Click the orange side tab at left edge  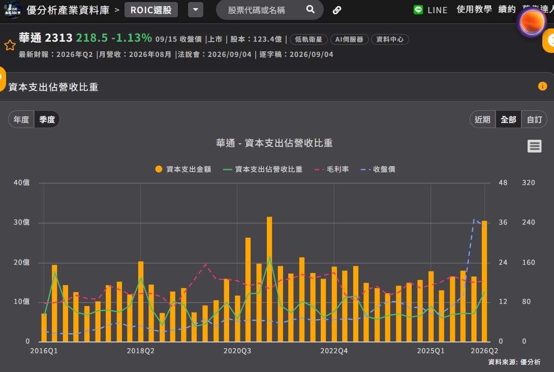[3, 79]
